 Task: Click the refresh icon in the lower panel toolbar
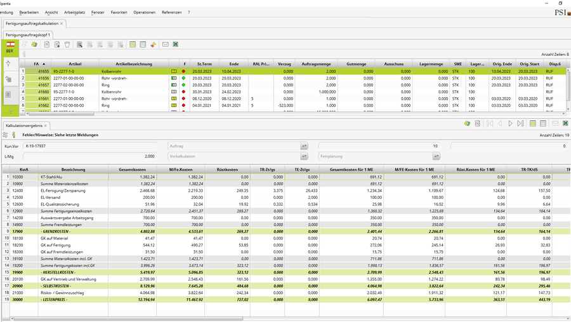467,123
